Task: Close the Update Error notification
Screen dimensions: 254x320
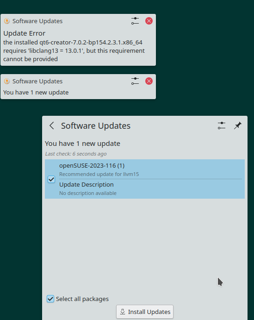Action: click(x=149, y=21)
